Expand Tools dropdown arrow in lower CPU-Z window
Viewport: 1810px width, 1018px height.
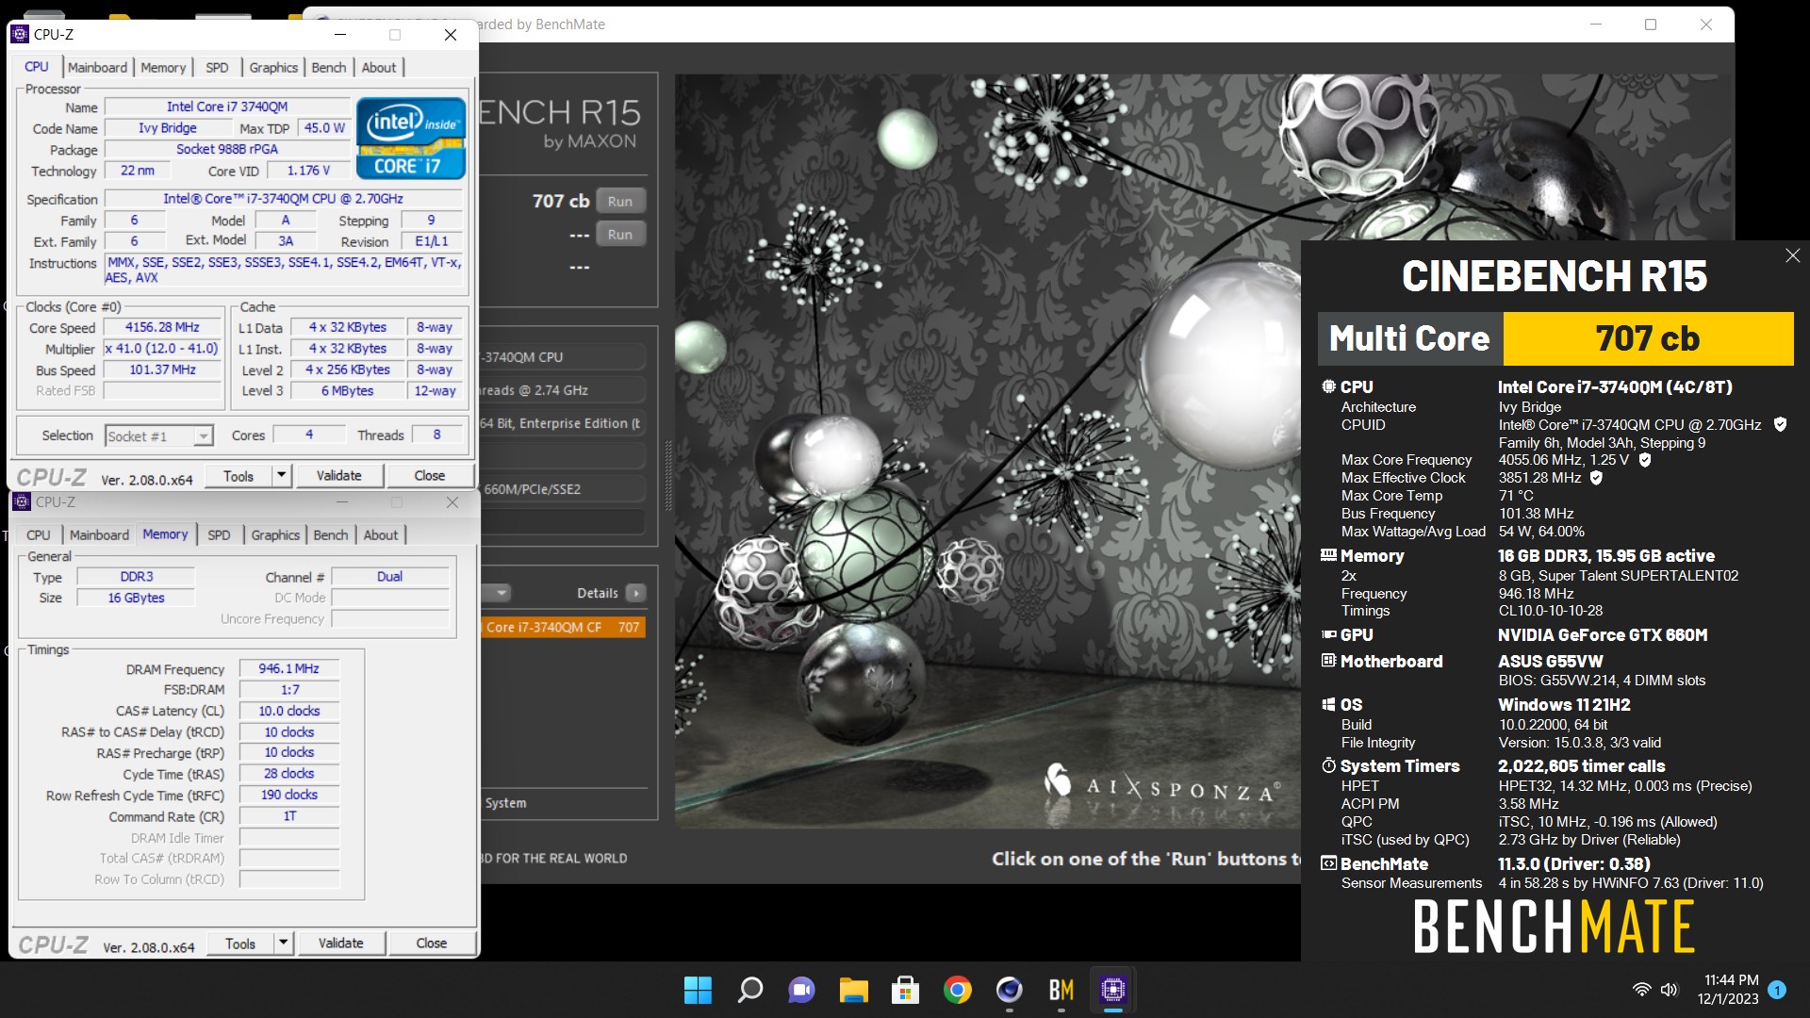pyautogui.click(x=283, y=944)
